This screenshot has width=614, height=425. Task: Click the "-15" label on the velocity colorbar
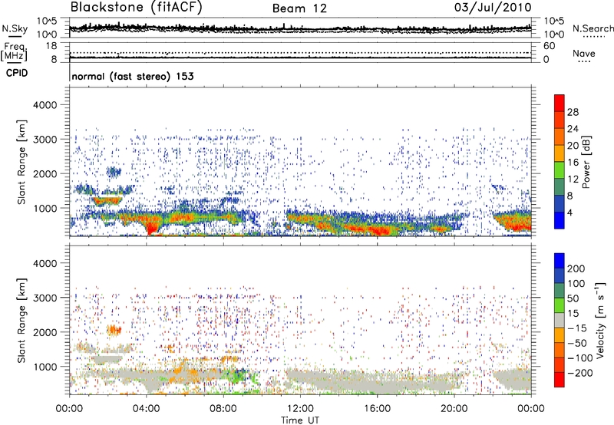pos(577,328)
